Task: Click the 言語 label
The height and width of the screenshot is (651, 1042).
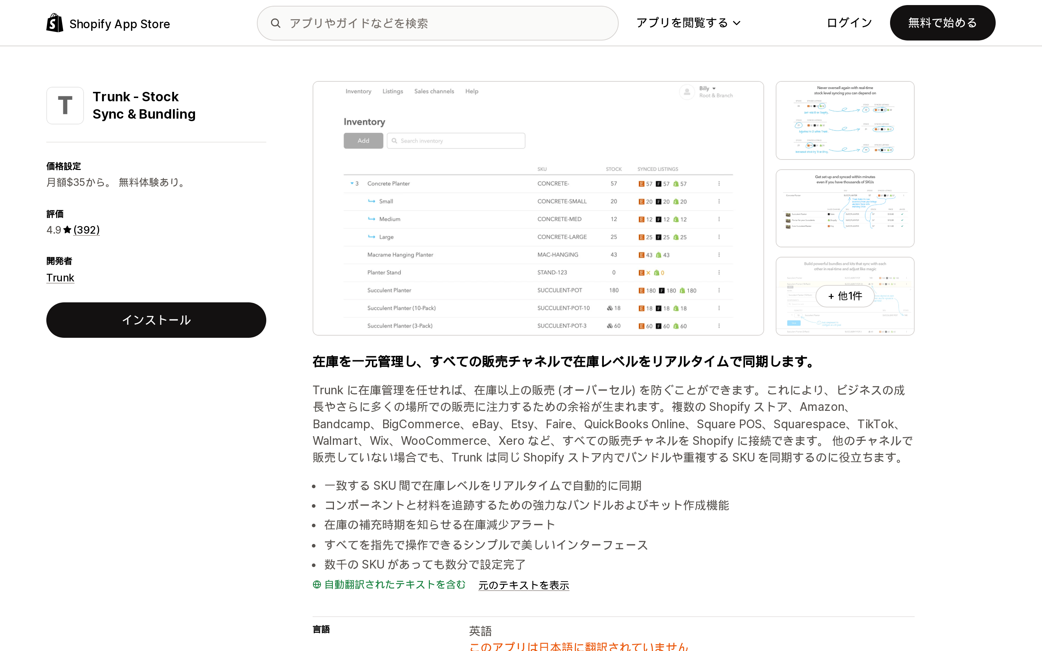Action: pyautogui.click(x=321, y=629)
